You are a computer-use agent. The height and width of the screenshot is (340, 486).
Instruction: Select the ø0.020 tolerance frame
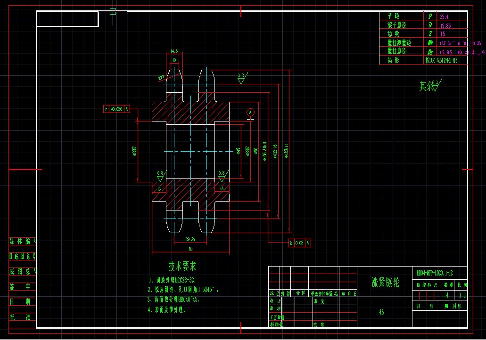pyautogui.click(x=116, y=109)
